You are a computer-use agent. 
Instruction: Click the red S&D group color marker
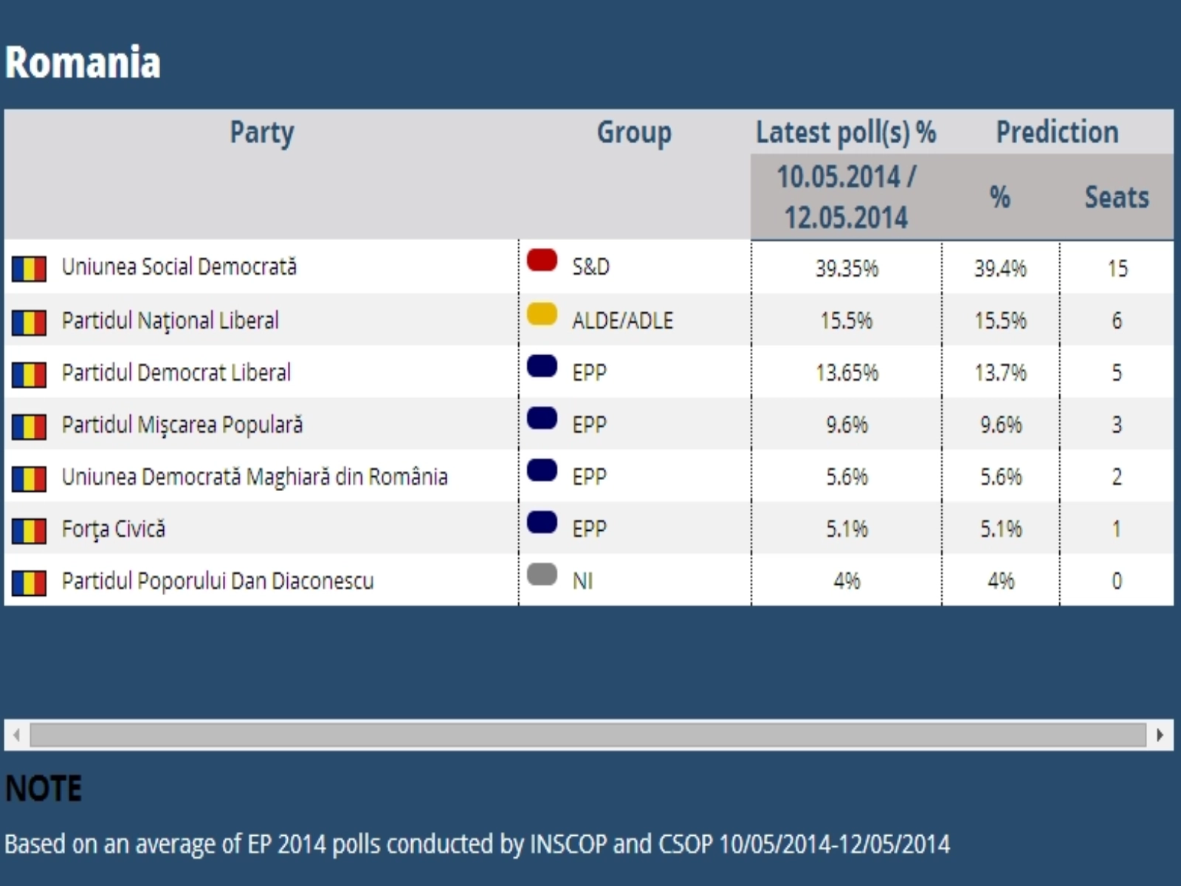click(542, 260)
